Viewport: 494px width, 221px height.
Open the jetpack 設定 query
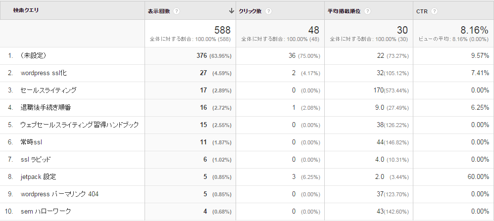pos(39,177)
